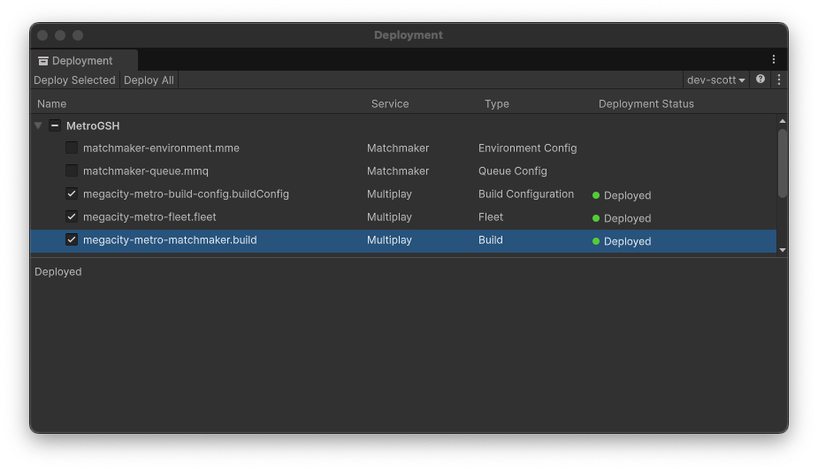
Task: Open the Deployment tab's three-dot options menu
Action: coord(774,59)
